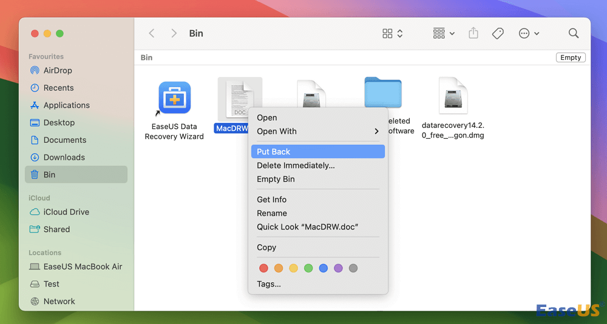Open the More actions ellipsis dropdown

click(x=529, y=34)
